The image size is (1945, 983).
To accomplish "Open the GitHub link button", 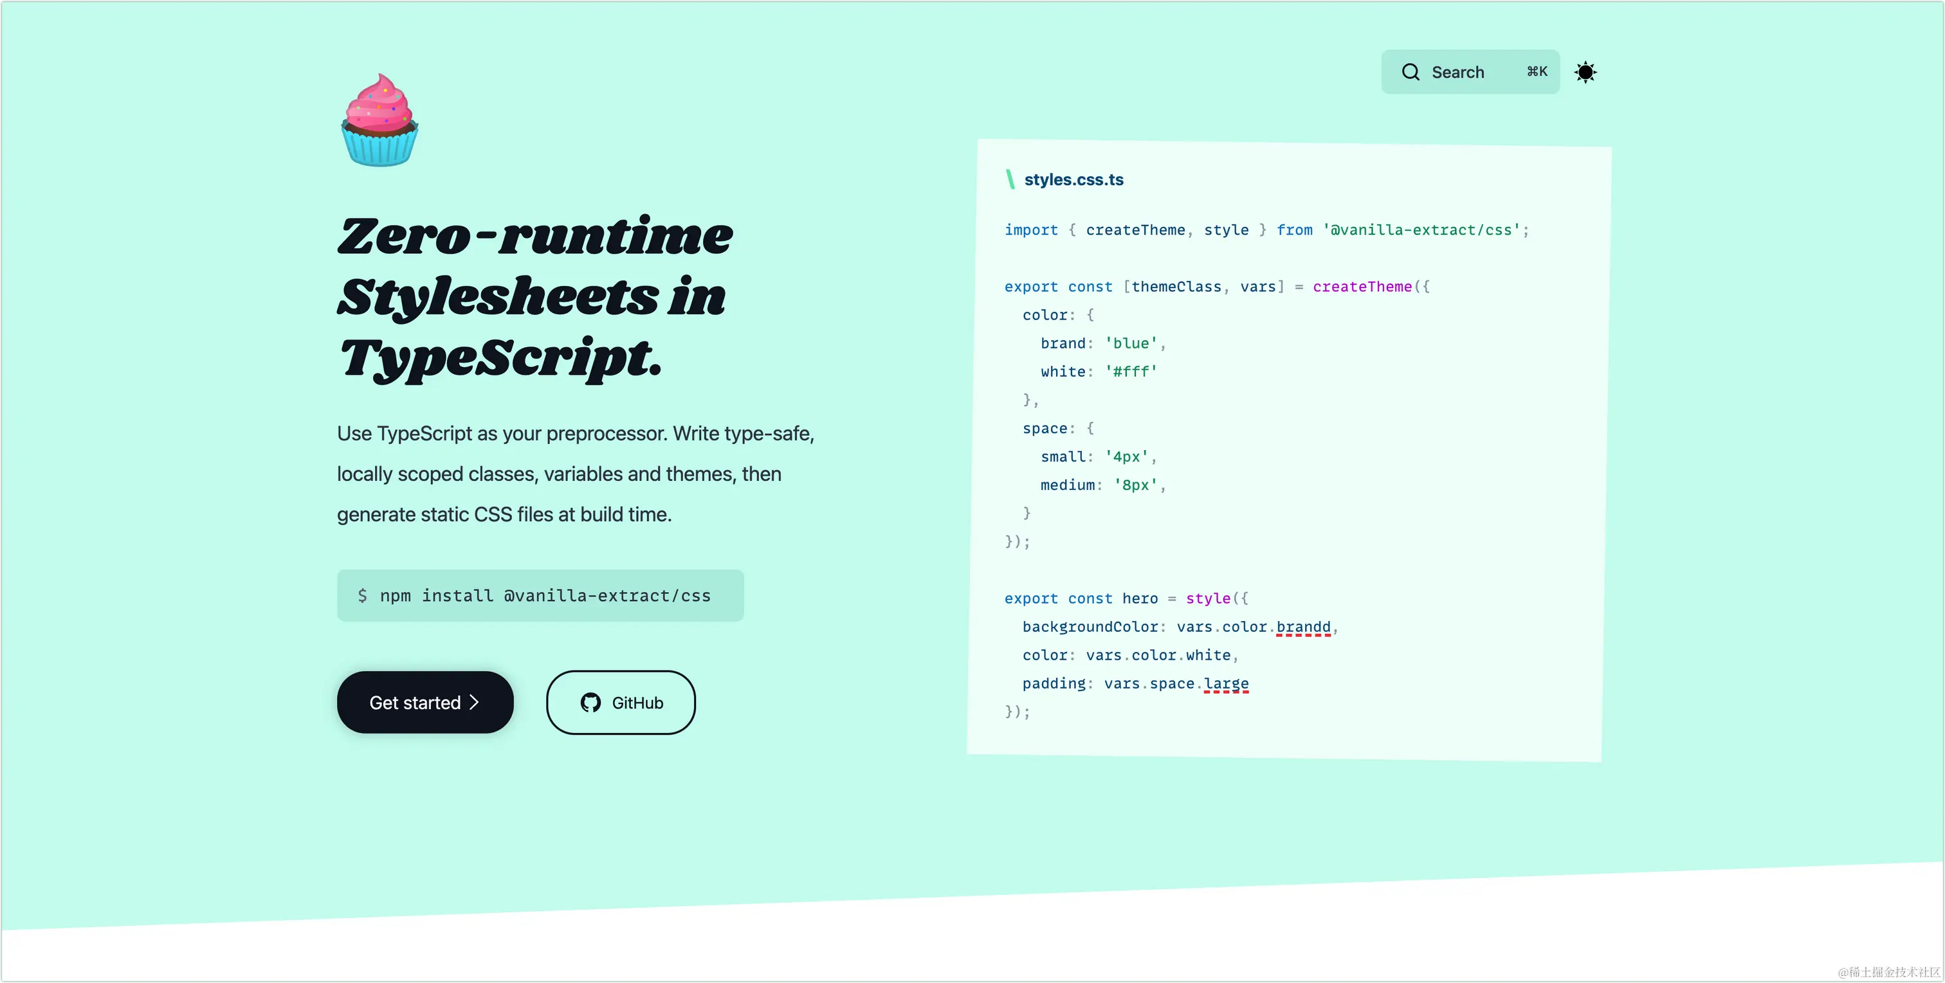I will (x=621, y=702).
